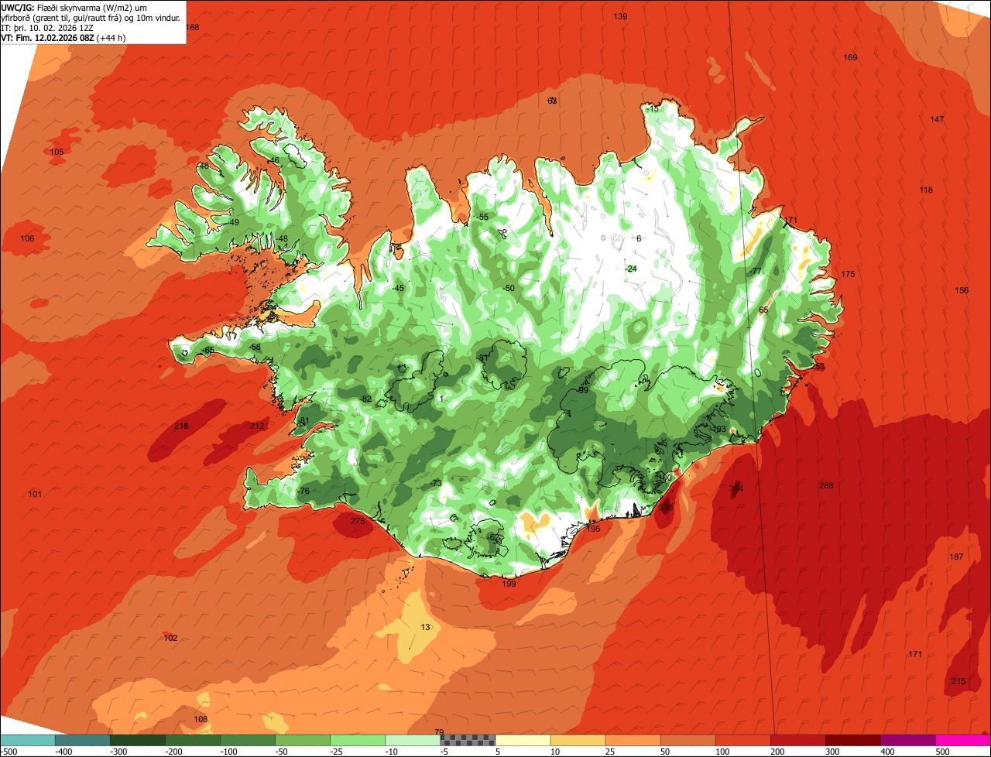Click the map value '-55' in north Iceland

click(482, 217)
